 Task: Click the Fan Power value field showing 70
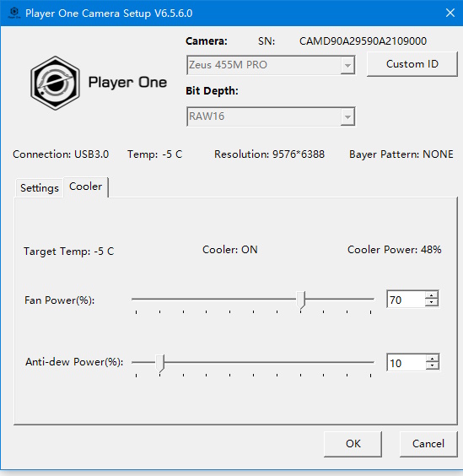point(406,300)
